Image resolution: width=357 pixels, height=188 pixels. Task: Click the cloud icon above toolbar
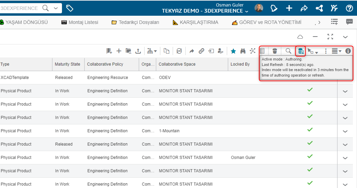pyautogui.click(x=300, y=37)
